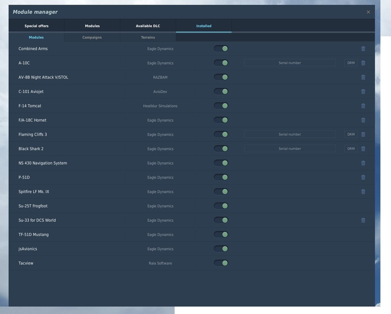Viewport: 391px width, 314px height.
Task: Click the Combined Arms module name
Action: [33, 48]
